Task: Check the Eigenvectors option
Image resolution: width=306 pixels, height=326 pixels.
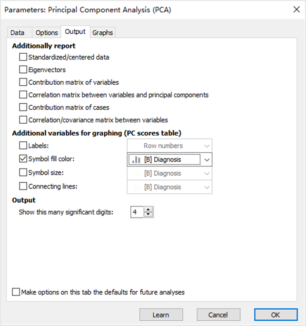Action: (x=23, y=70)
